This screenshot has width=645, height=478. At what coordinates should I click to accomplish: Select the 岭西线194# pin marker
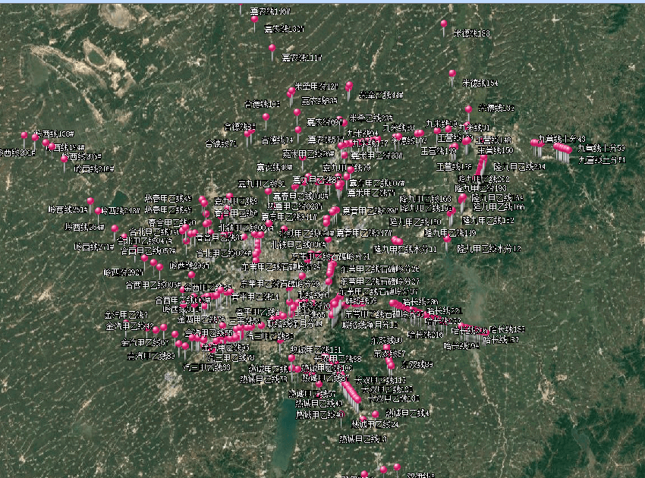point(46,143)
